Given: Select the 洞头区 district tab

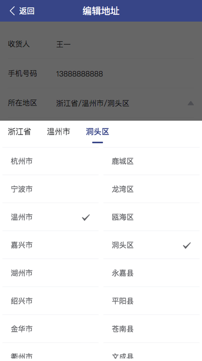Looking at the screenshot, I should [97, 132].
